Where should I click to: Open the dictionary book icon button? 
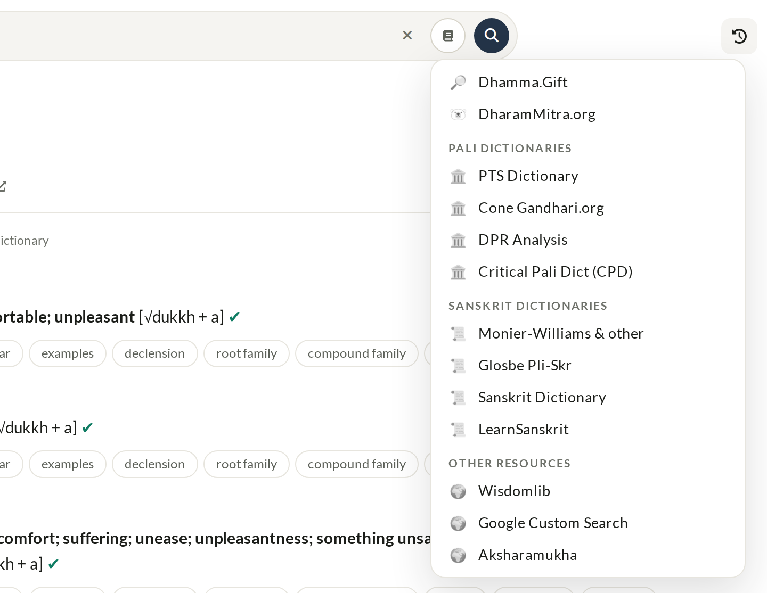coord(448,36)
